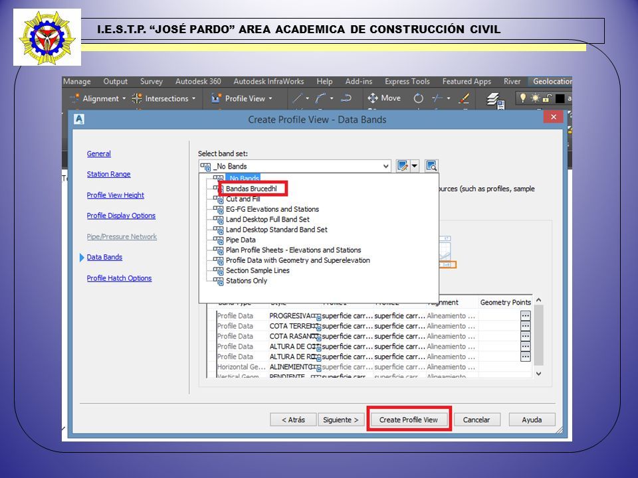Go to Station Range wizard page
The height and width of the screenshot is (478, 638).
click(x=108, y=174)
